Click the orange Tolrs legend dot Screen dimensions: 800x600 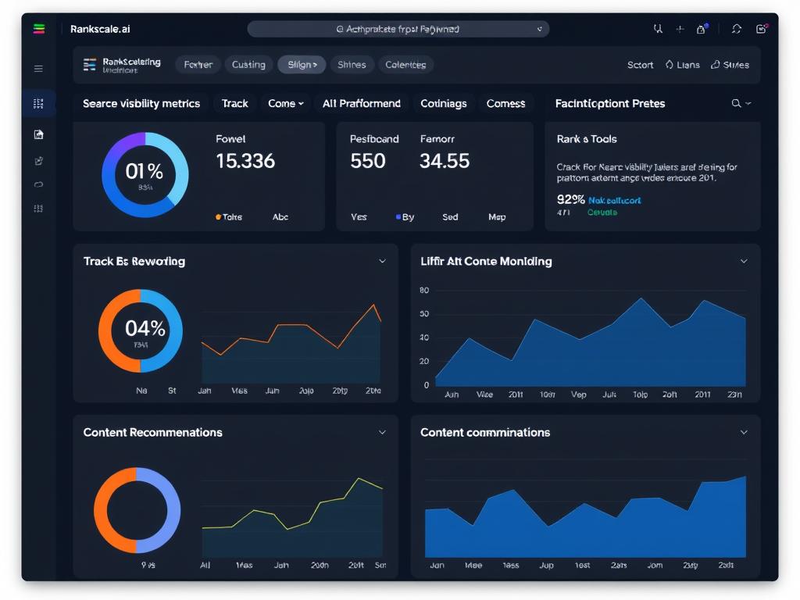point(218,217)
